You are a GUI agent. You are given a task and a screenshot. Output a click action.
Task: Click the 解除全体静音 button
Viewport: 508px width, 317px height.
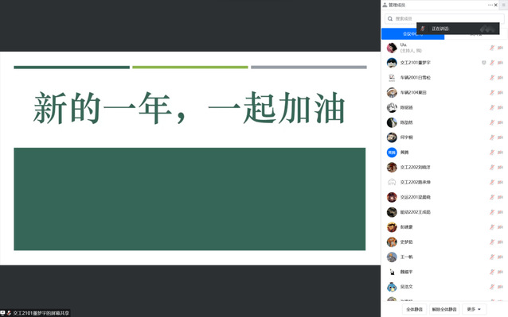point(444,309)
